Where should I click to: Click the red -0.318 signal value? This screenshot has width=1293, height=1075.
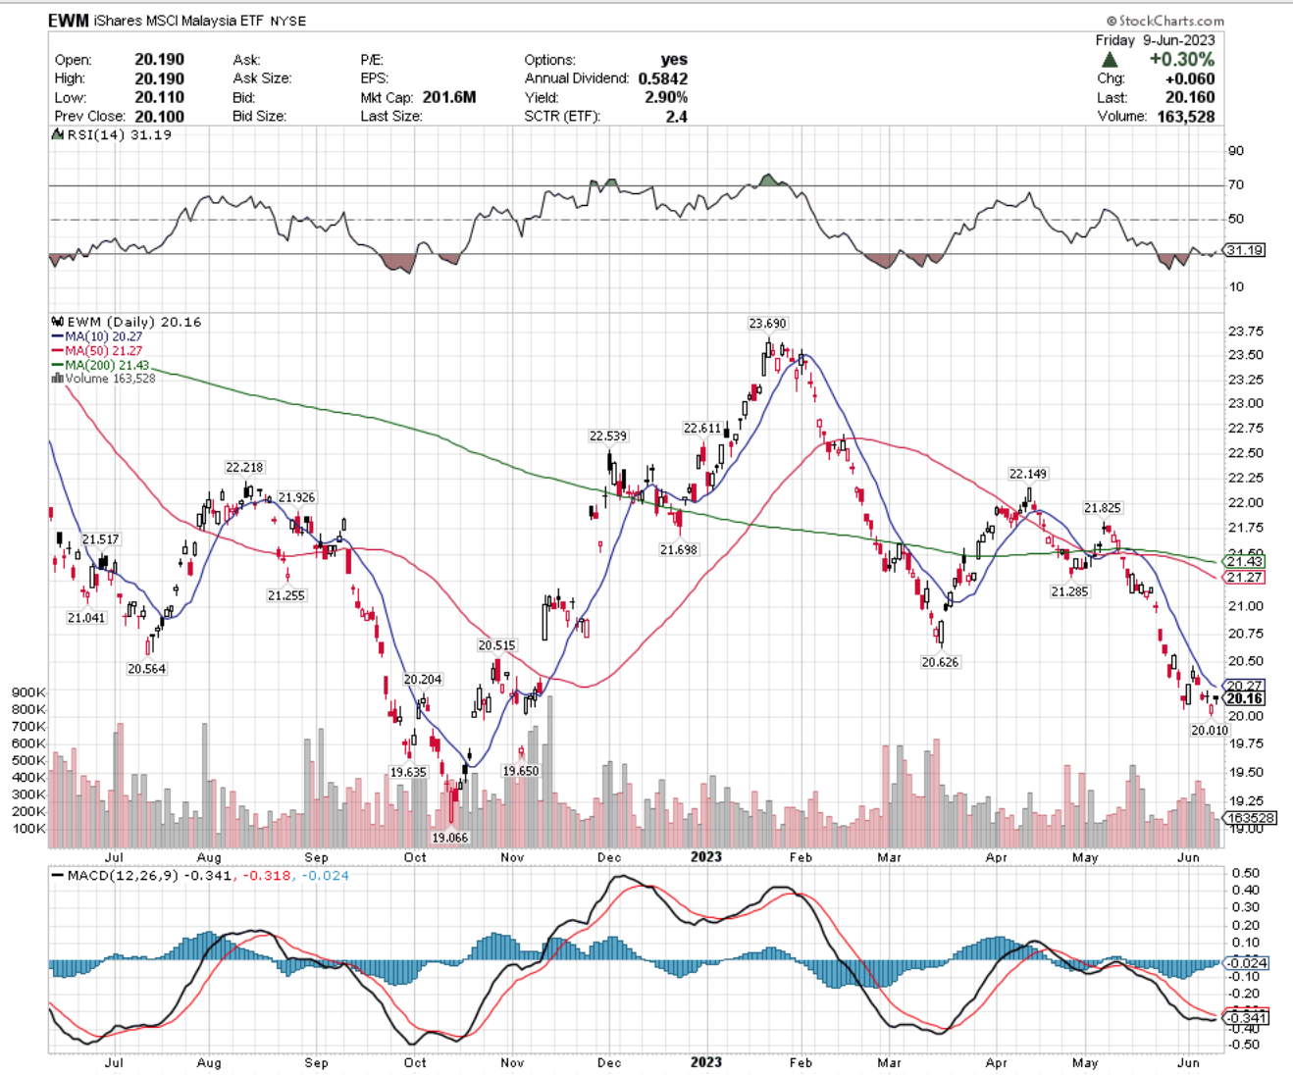point(267,875)
